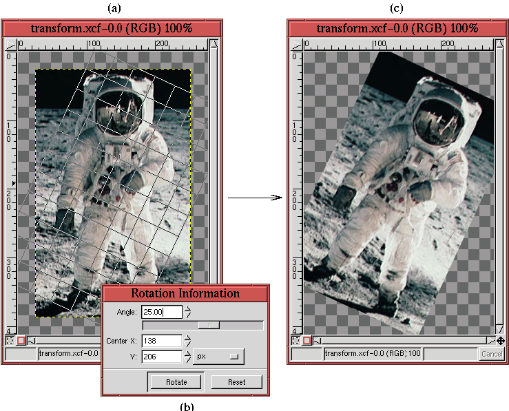Open the image menu arrow in right window
The width and height of the screenshot is (509, 411).
coord(296,44)
